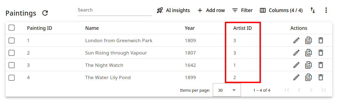Select The Night Watch row checkbox
This screenshot has width=337, height=101.
click(x=12, y=65)
